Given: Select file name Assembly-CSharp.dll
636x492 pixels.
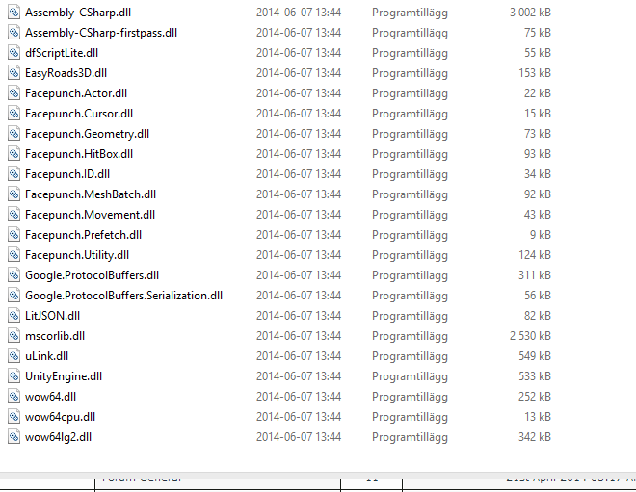Looking at the screenshot, I should (78, 13).
